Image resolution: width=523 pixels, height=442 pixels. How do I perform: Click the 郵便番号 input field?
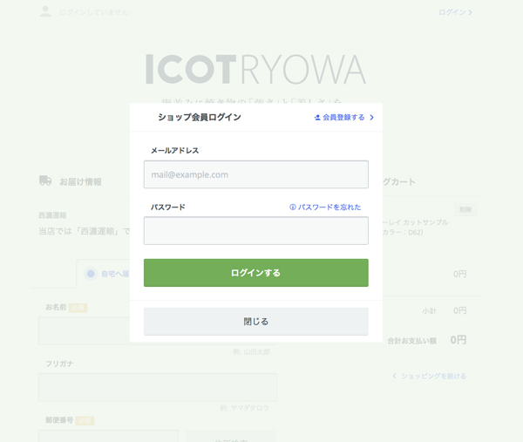click(x=108, y=436)
